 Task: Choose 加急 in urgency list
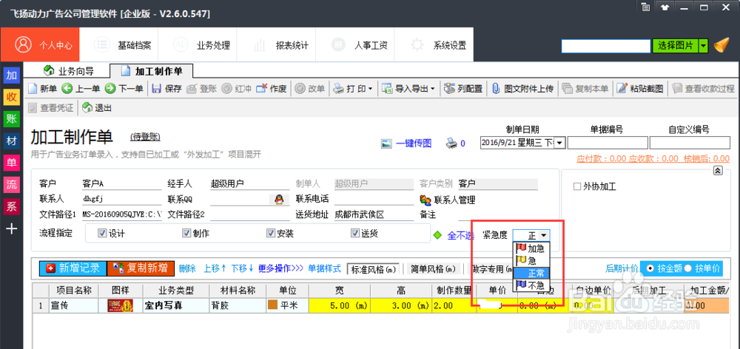531,248
